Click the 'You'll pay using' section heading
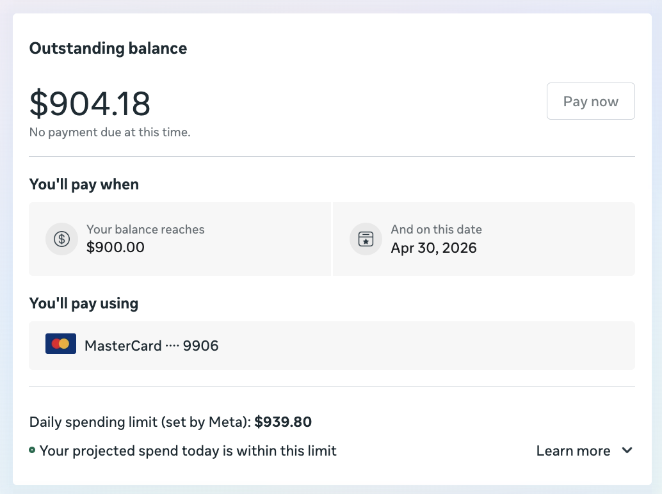662x494 pixels. (83, 303)
